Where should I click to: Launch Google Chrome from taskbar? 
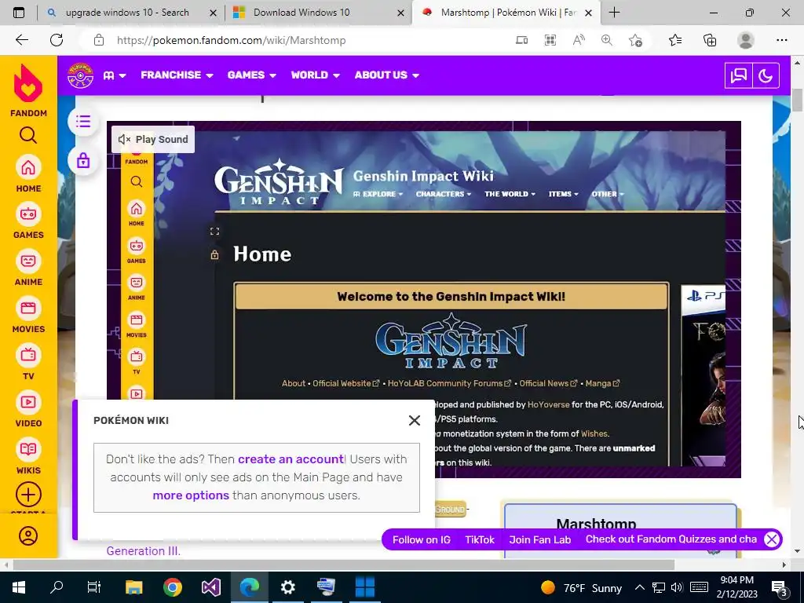[x=173, y=587]
